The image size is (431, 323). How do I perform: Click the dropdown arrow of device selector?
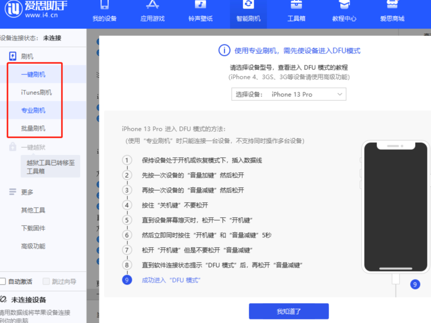pyautogui.click(x=340, y=94)
